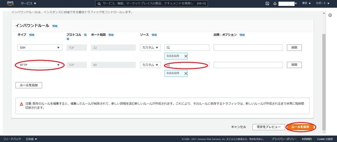
Task: Click SSH rule TCP protocol field
Action: coord(77,48)
